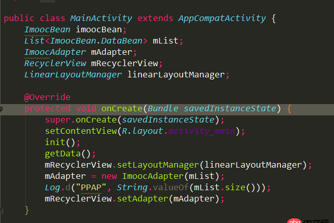This screenshot has height=223, width=334.
Task: Click the orange closing brace of onCreate
Action: [27, 211]
